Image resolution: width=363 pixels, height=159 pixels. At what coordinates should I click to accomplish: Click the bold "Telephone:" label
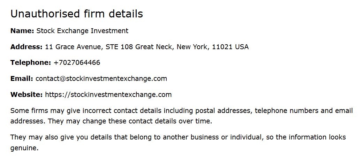point(31,63)
